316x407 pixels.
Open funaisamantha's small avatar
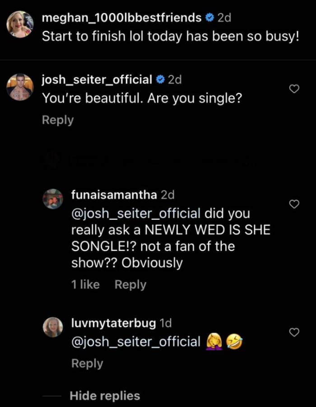[53, 199]
